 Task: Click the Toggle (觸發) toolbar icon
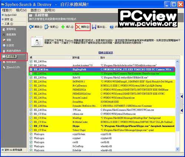click(x=31, y=27)
